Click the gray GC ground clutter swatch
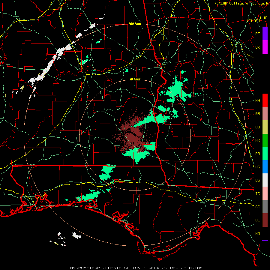 (x=265, y=207)
